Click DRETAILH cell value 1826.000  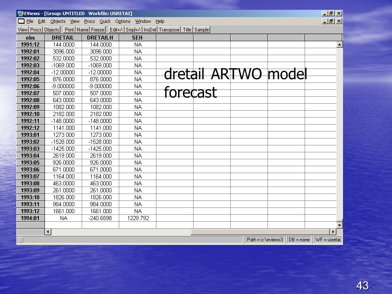pyautogui.click(x=100, y=197)
